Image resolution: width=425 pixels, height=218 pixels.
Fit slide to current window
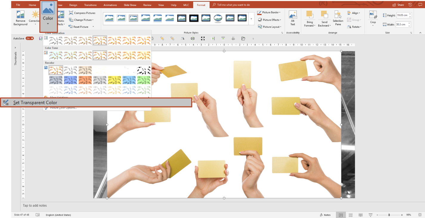pyautogui.click(x=420, y=215)
